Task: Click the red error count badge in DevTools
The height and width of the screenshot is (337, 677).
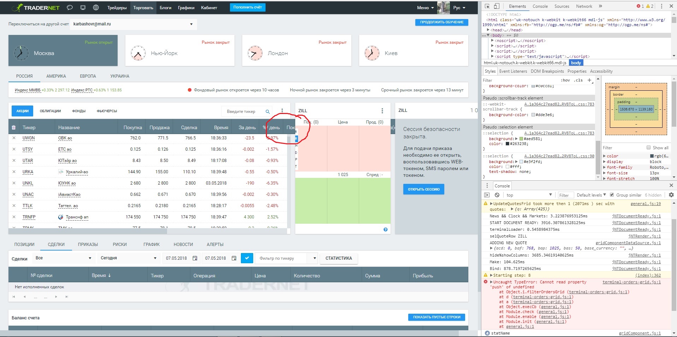Action: coord(640,6)
